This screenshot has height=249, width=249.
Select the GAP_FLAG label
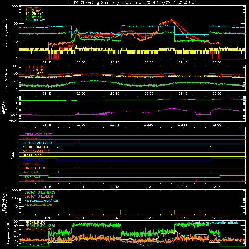point(31,139)
